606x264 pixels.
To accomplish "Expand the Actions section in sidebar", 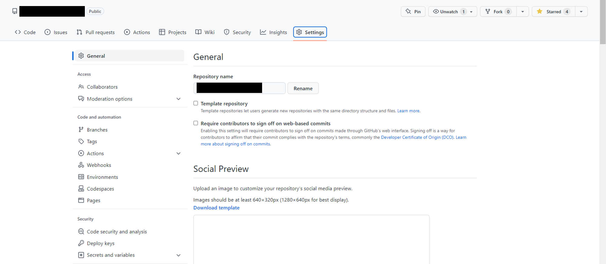I will coord(178,153).
